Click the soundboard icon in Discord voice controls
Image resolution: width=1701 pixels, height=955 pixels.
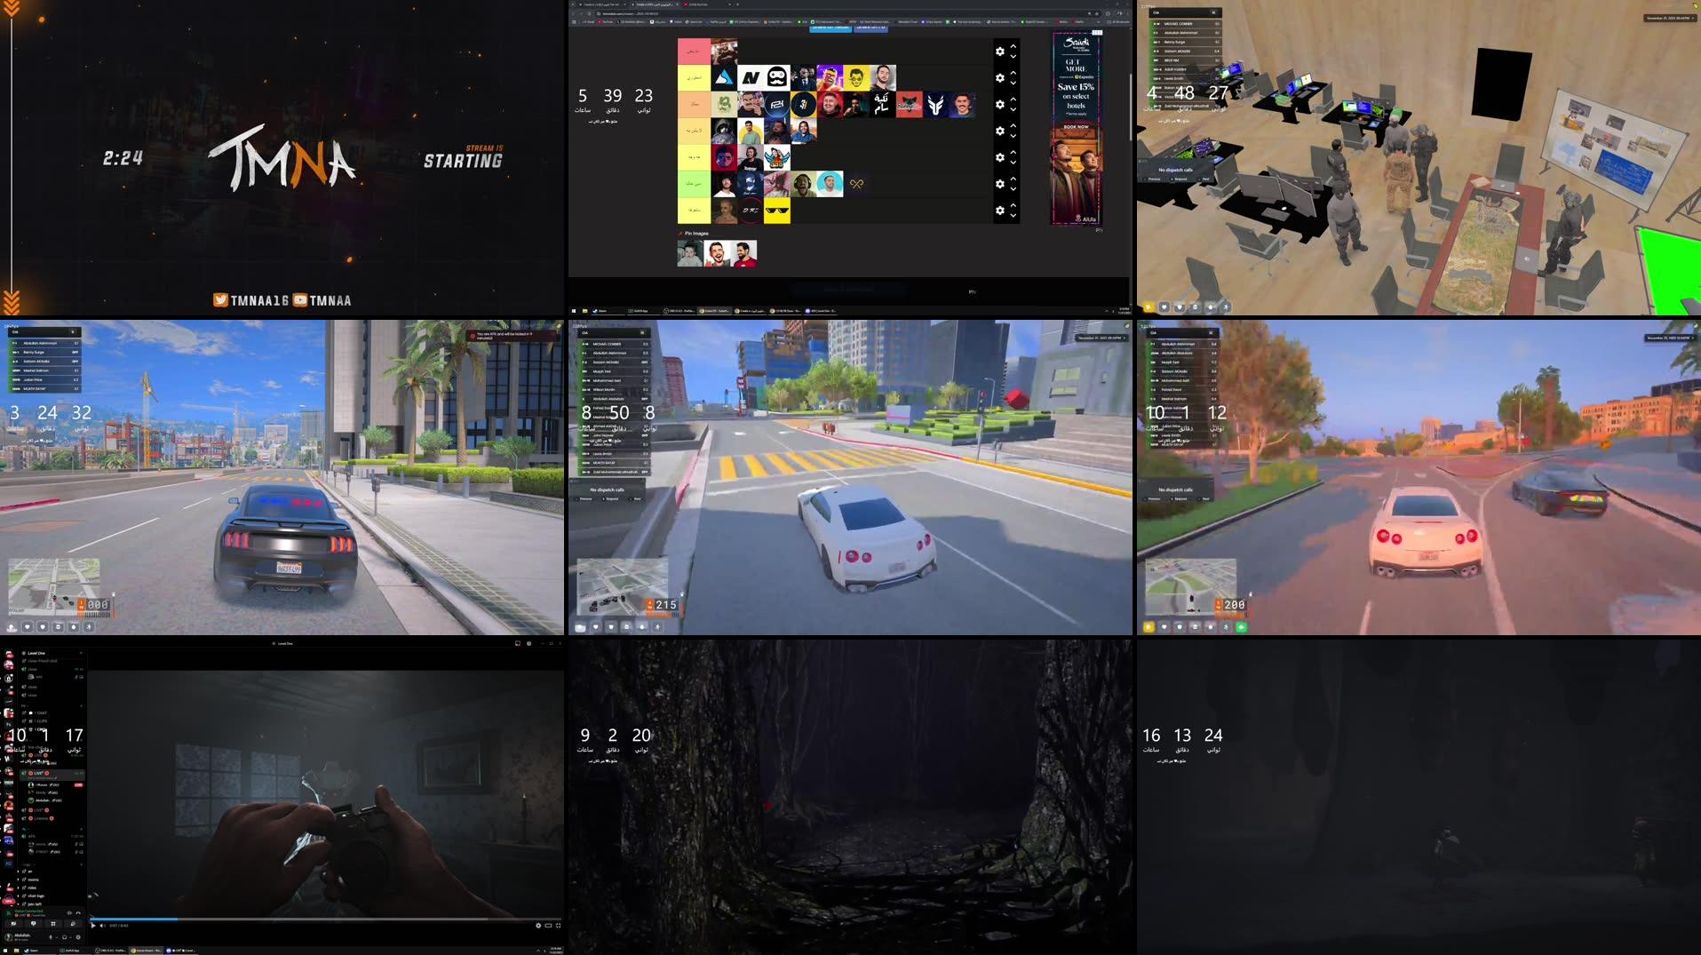tap(71, 923)
